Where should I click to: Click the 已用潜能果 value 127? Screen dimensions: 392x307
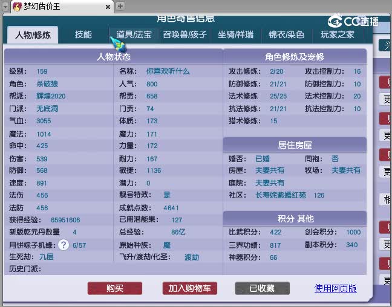click(177, 220)
